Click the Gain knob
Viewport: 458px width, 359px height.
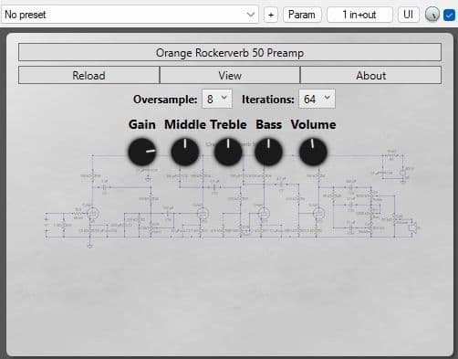point(142,152)
